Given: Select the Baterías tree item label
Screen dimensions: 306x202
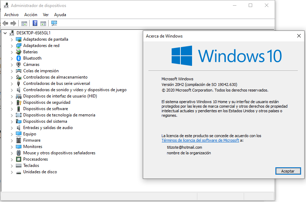Looking at the screenshot, I should (x=31, y=52).
